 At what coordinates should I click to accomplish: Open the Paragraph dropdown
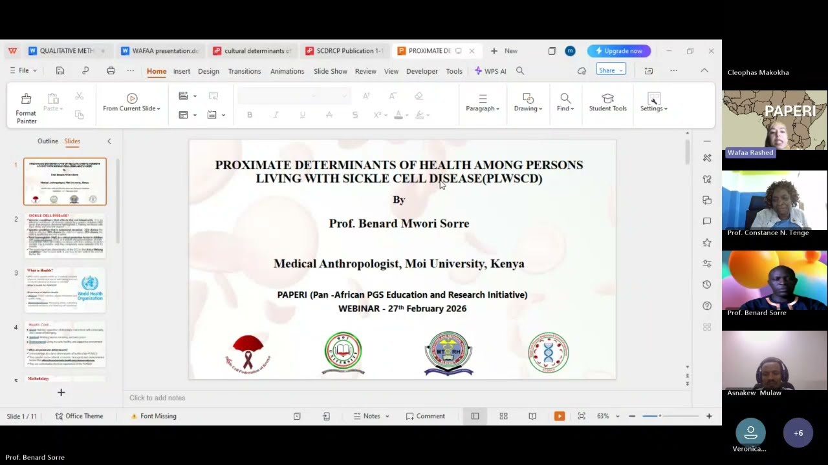click(x=483, y=108)
